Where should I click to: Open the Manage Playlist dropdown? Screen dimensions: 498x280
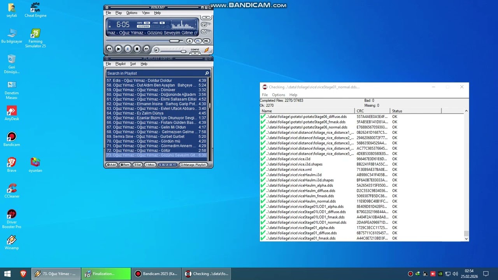coord(193,165)
